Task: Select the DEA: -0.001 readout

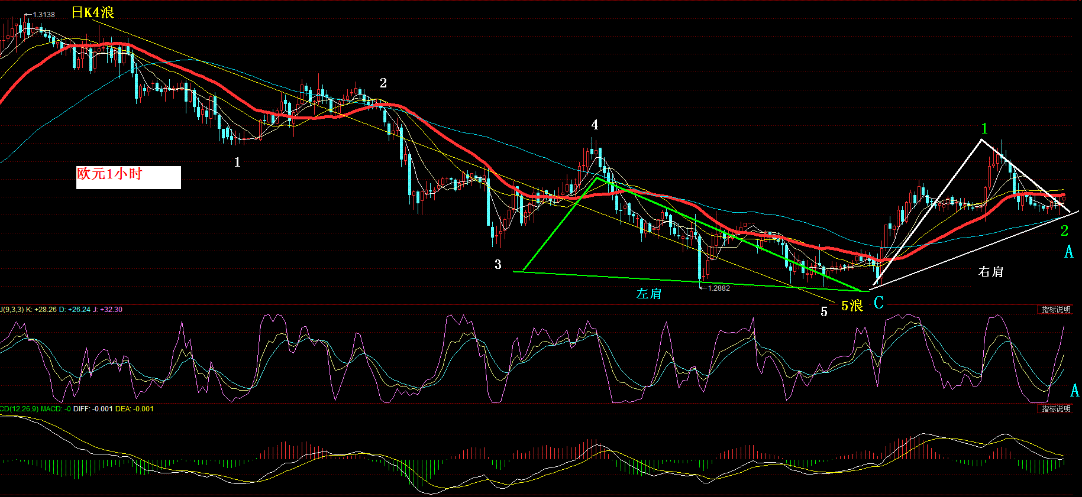Action: click(x=134, y=409)
